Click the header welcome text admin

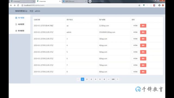pos(38,11)
